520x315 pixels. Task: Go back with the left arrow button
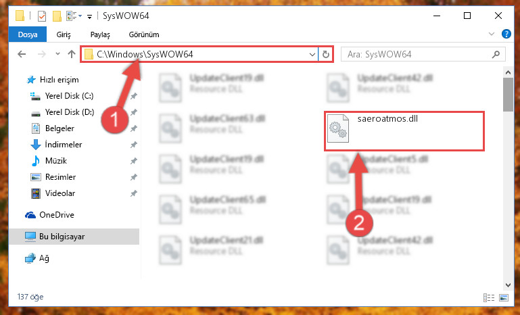(x=22, y=54)
